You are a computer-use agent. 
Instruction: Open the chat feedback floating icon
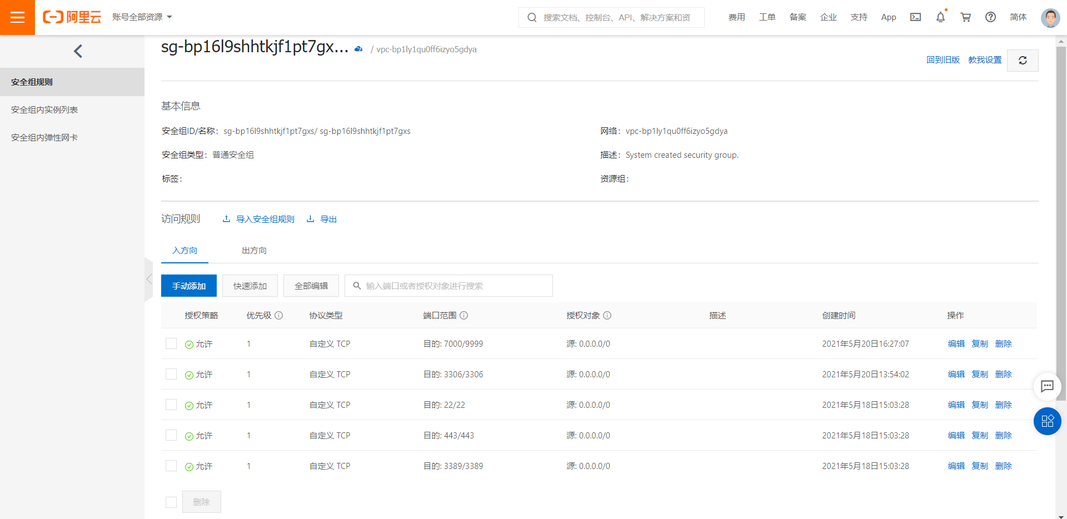click(x=1047, y=386)
